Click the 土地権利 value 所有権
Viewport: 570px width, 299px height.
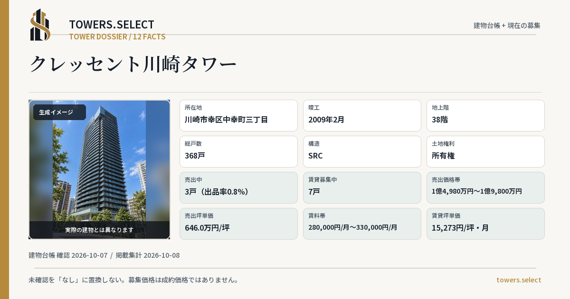443,156
